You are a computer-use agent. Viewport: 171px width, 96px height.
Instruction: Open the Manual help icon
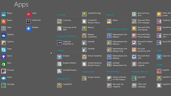point(84,29)
